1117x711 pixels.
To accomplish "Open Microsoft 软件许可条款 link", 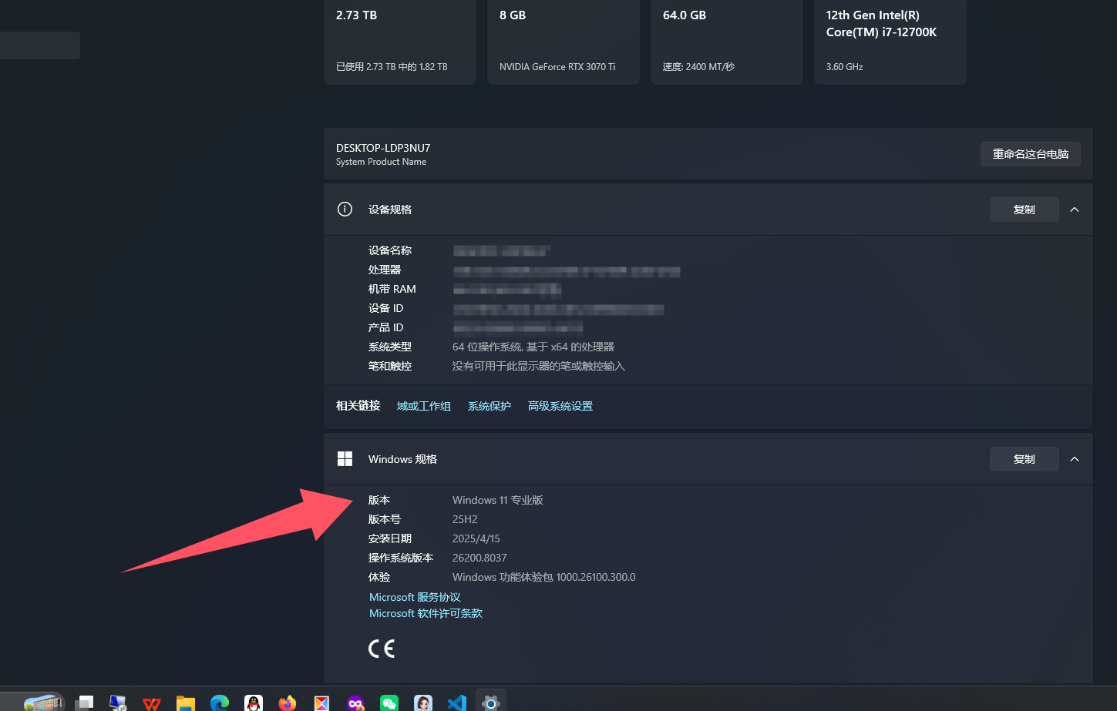I will (426, 613).
